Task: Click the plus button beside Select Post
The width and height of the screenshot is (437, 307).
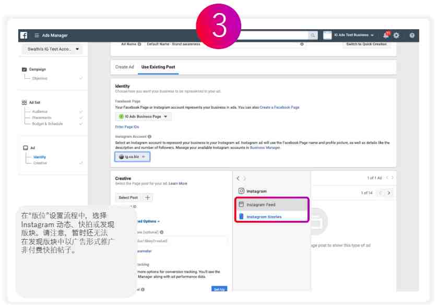Action: [147, 197]
